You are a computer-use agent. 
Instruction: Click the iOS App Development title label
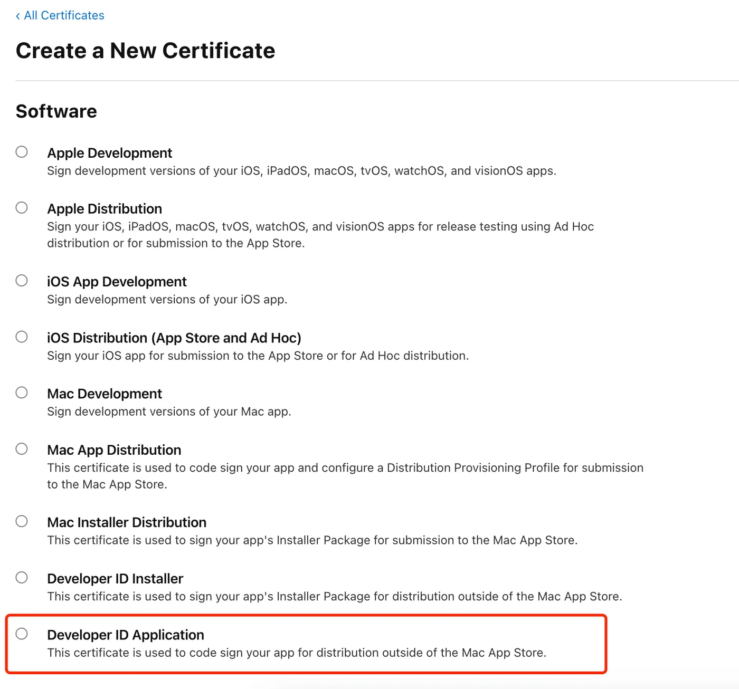pos(117,282)
